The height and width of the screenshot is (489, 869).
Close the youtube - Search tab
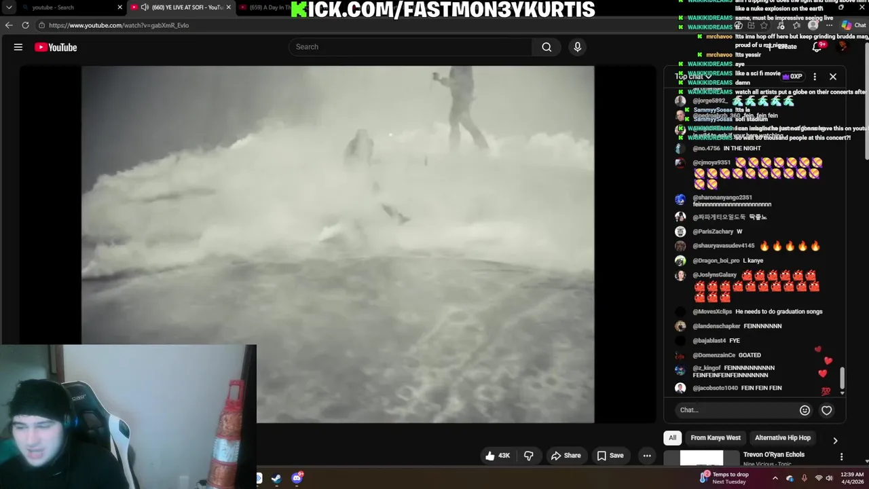tap(120, 7)
